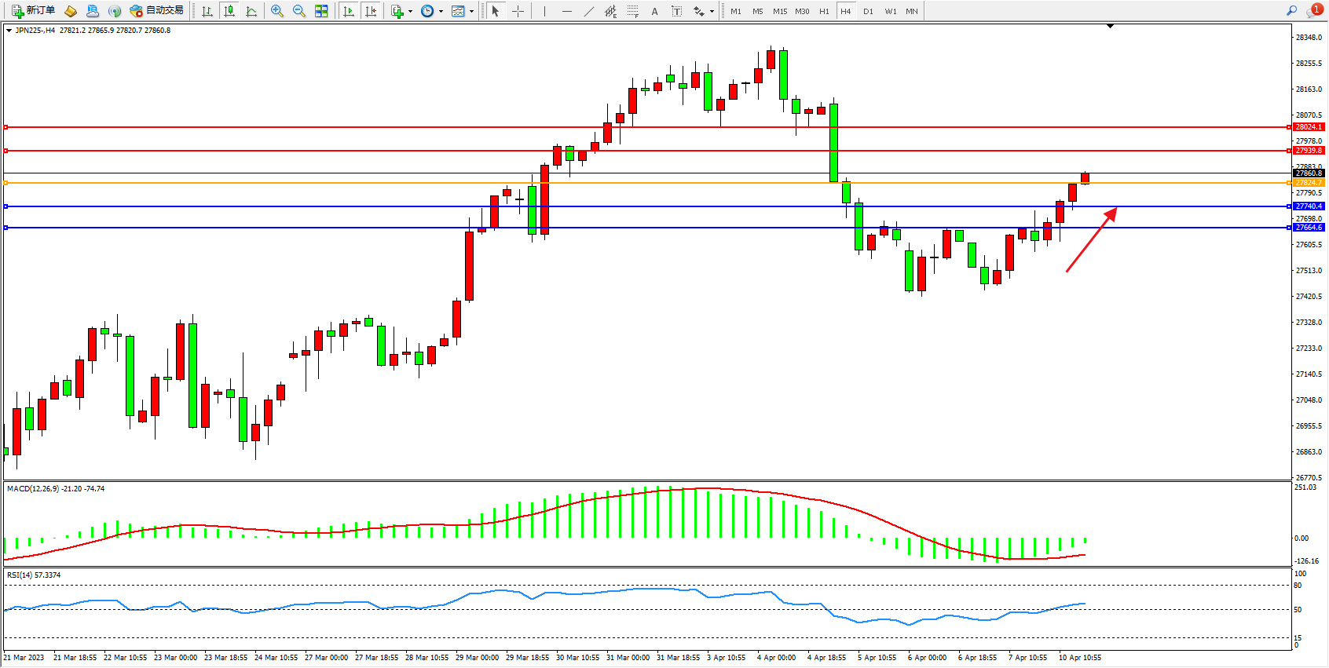Zoom in on the chart
The height and width of the screenshot is (668, 1329).
pos(277,11)
